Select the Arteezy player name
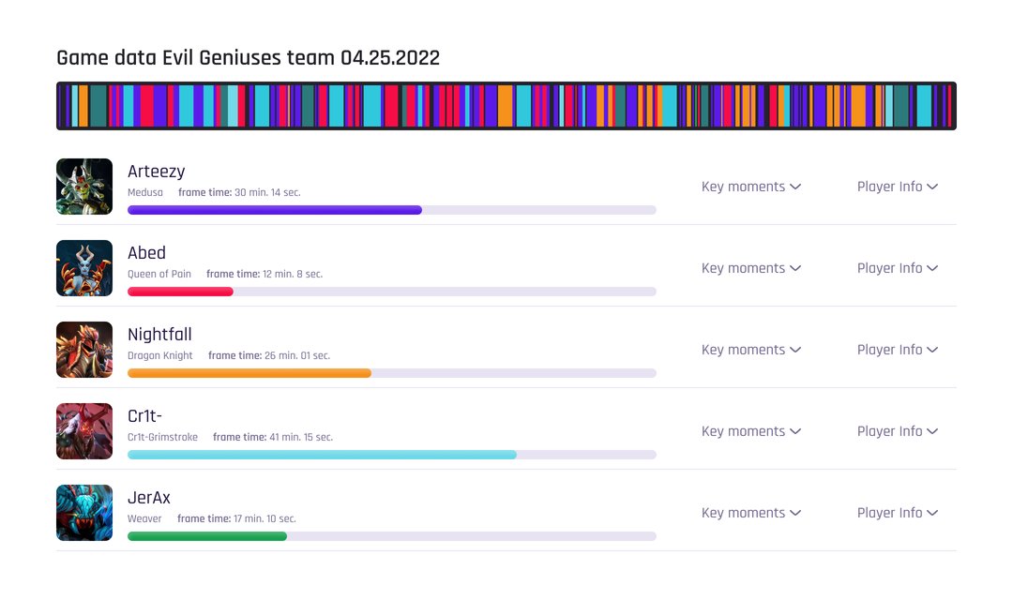Image resolution: width=1013 pixels, height=600 pixels. pos(157,172)
